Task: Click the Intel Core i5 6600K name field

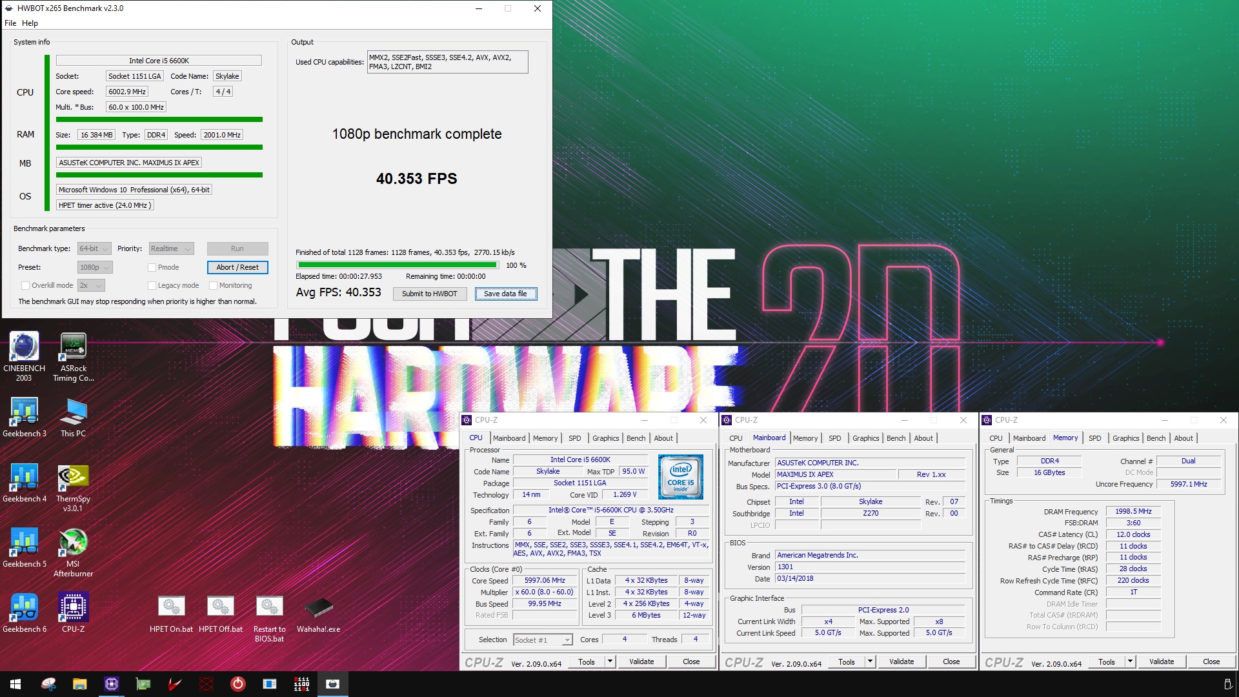Action: (x=159, y=61)
